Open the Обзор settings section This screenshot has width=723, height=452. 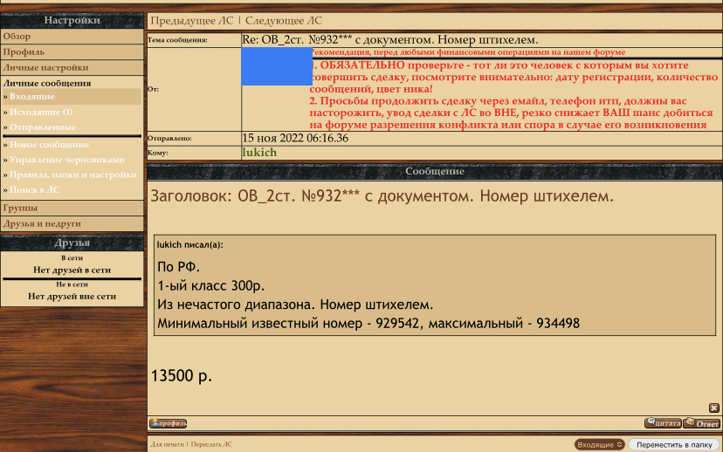point(17,37)
